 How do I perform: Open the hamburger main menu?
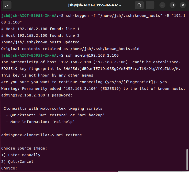tap(150, 5)
